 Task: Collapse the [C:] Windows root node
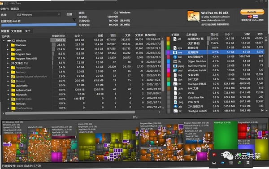click(4, 41)
